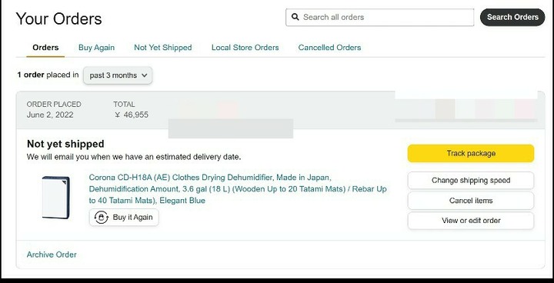Click the Your Orders heading

point(58,18)
